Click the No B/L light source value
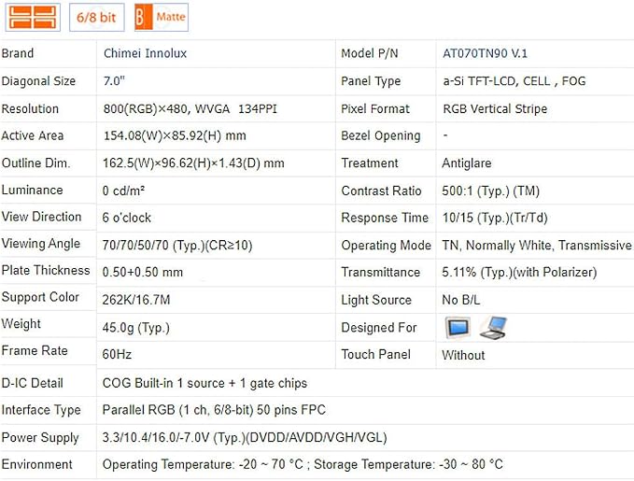This screenshot has height=481, width=634. pos(461,300)
